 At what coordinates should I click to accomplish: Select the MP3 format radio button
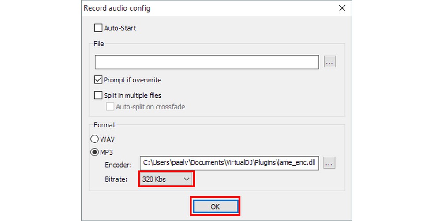(x=94, y=152)
